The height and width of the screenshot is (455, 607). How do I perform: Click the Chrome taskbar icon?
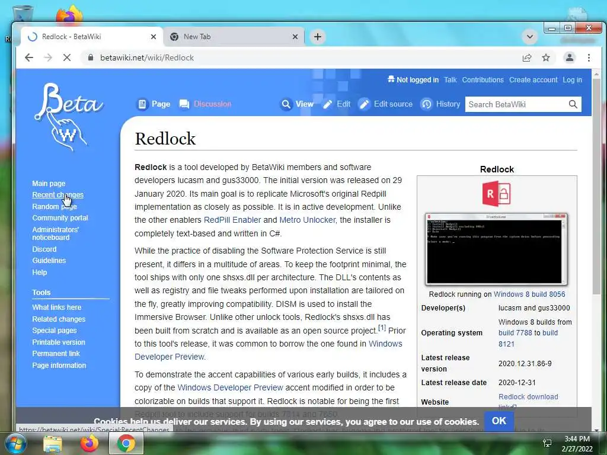(x=126, y=443)
